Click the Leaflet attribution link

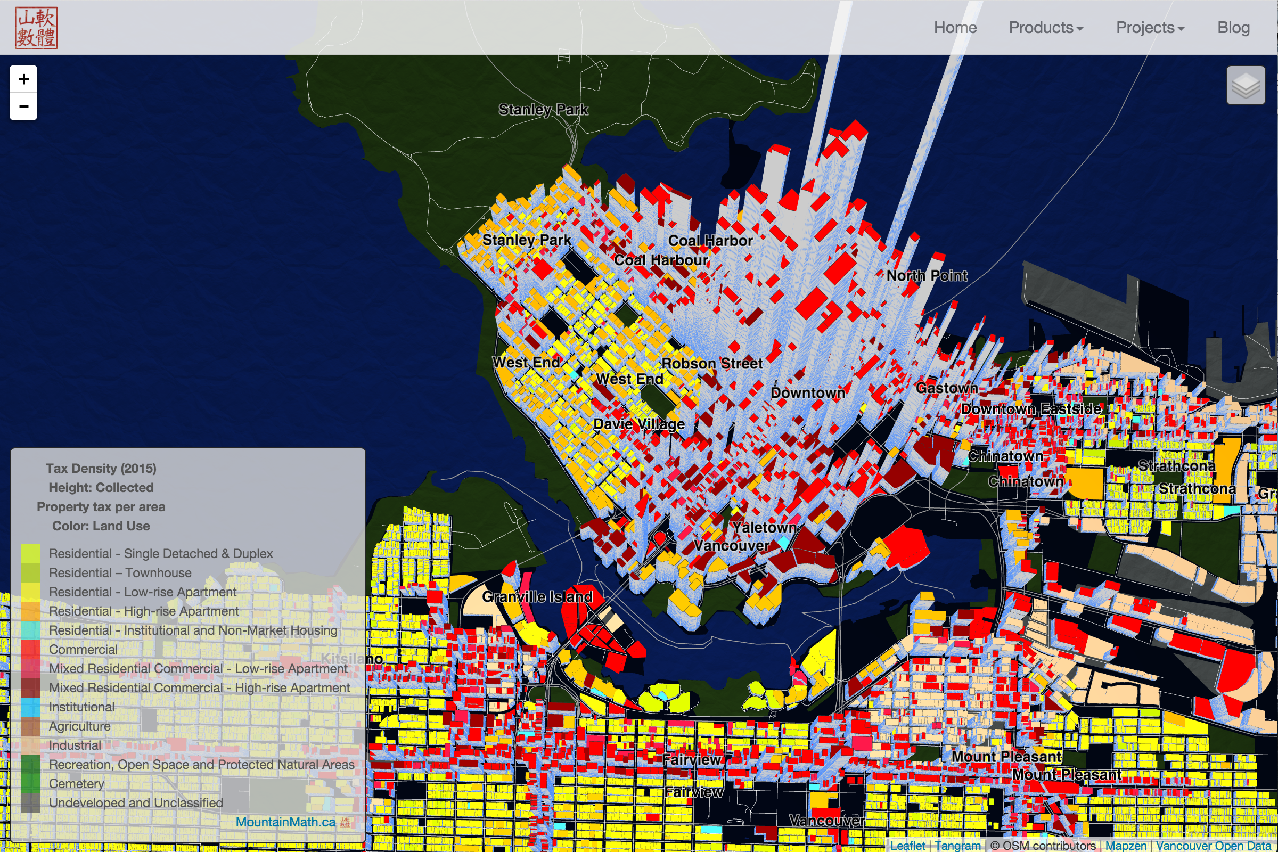click(x=907, y=846)
